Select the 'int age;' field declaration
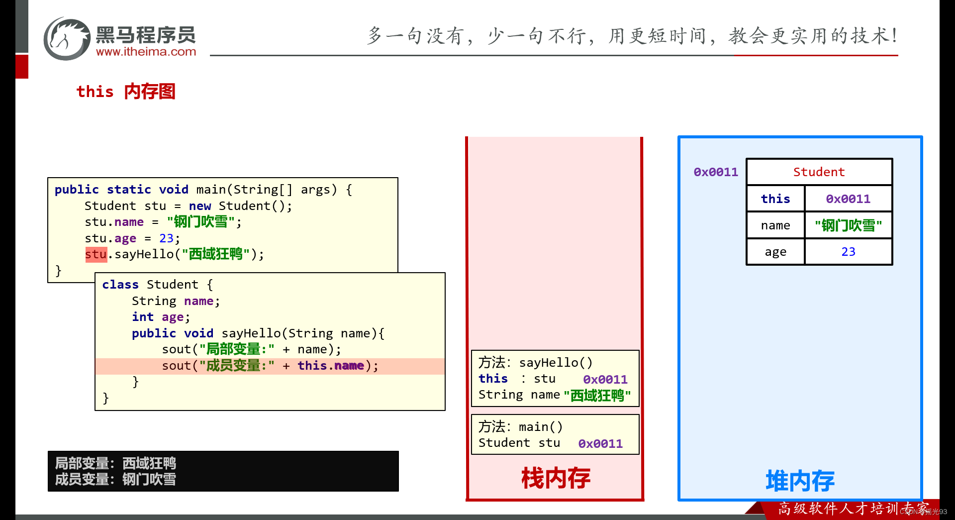 pos(161,317)
